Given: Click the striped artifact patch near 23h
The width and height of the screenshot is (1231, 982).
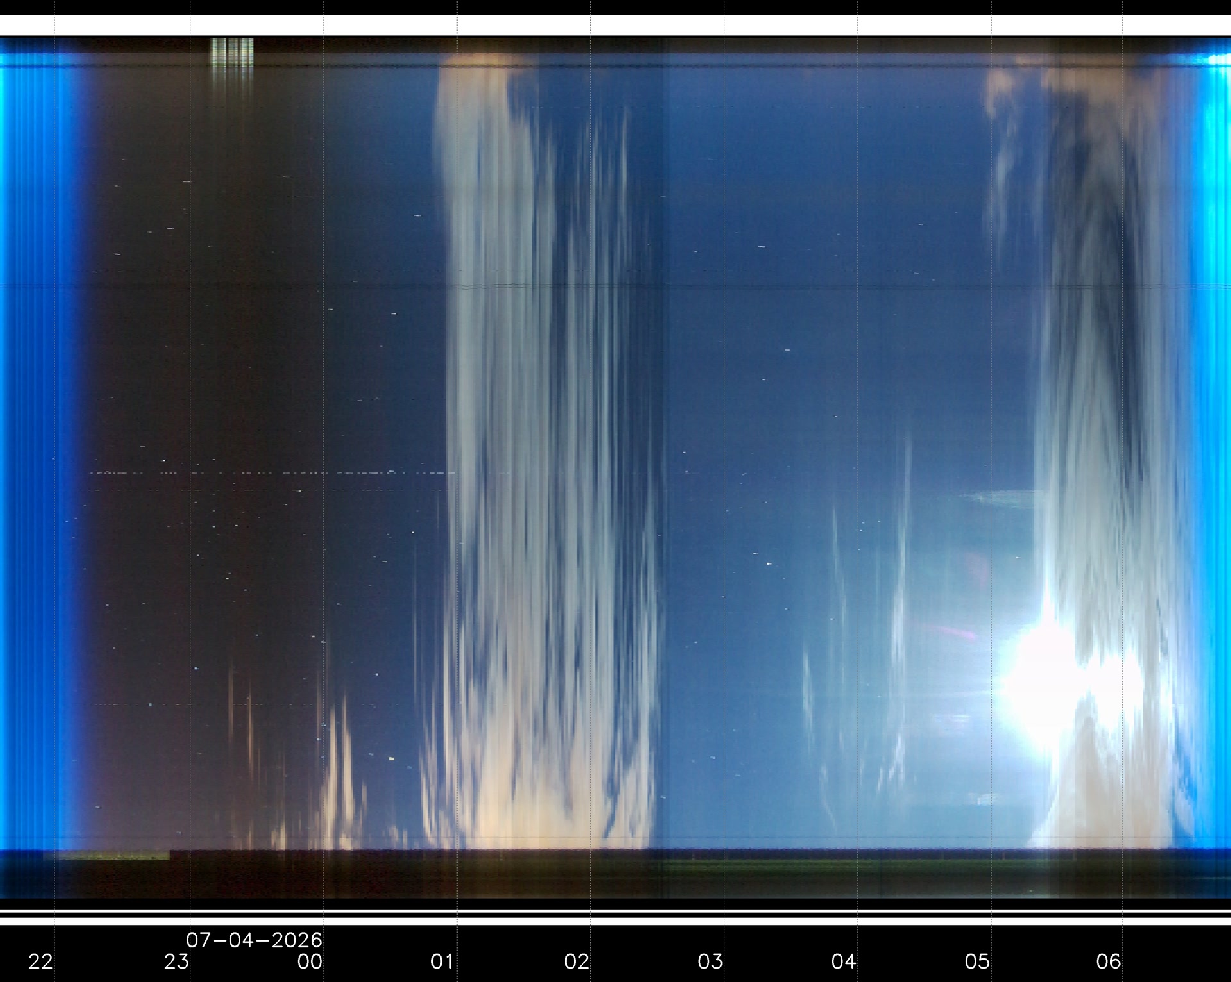Looking at the screenshot, I should [x=233, y=53].
